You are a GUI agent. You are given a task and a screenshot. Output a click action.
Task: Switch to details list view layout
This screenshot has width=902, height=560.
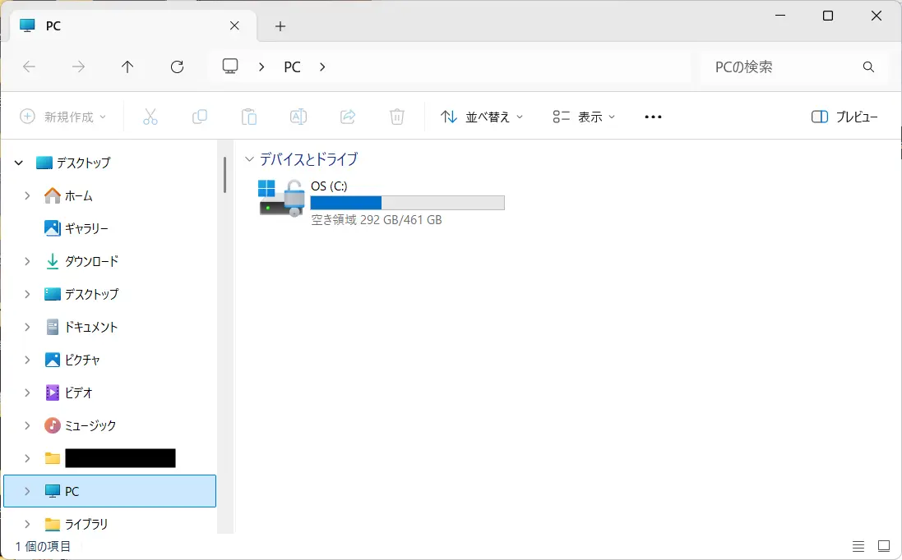click(858, 546)
